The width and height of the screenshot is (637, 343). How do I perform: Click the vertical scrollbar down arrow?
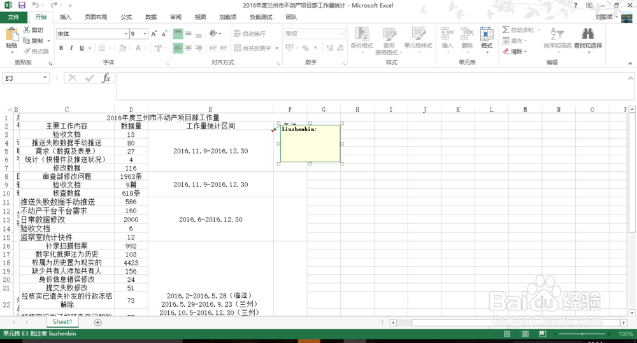pyautogui.click(x=632, y=313)
